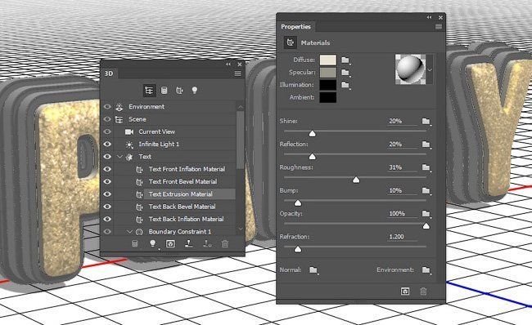Hide Text Front Bevel Material
The image size is (532, 325).
(x=107, y=182)
